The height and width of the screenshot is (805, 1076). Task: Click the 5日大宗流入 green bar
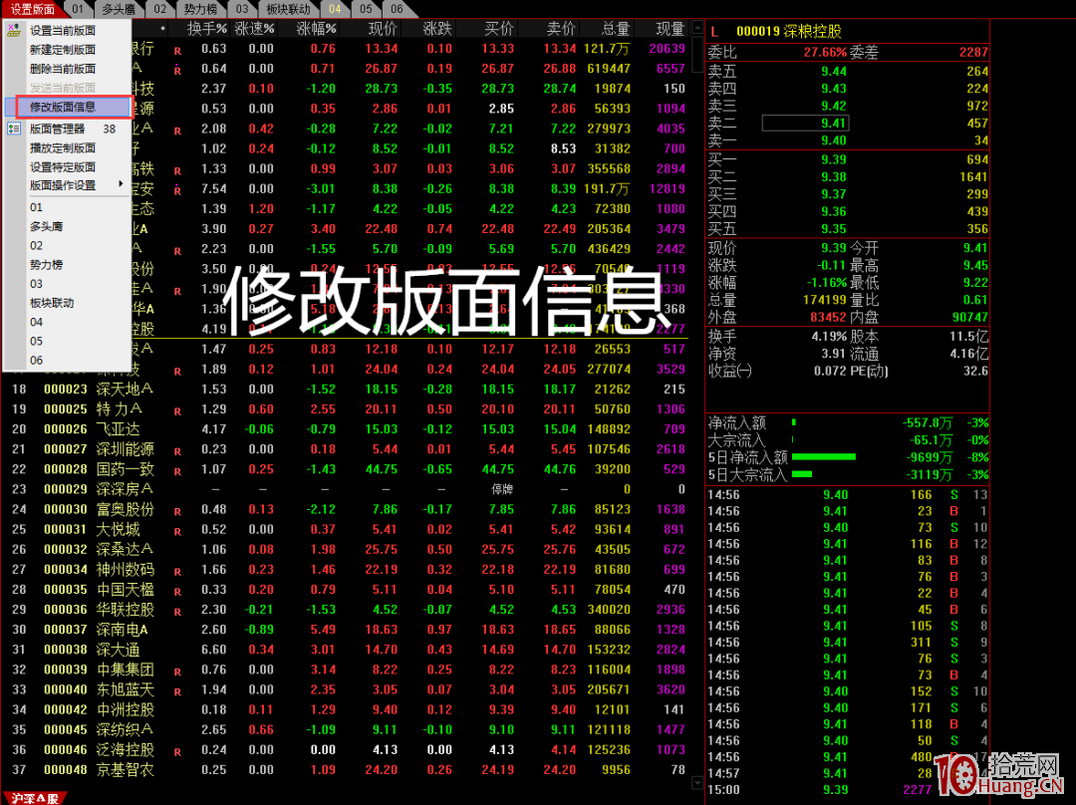click(x=801, y=473)
